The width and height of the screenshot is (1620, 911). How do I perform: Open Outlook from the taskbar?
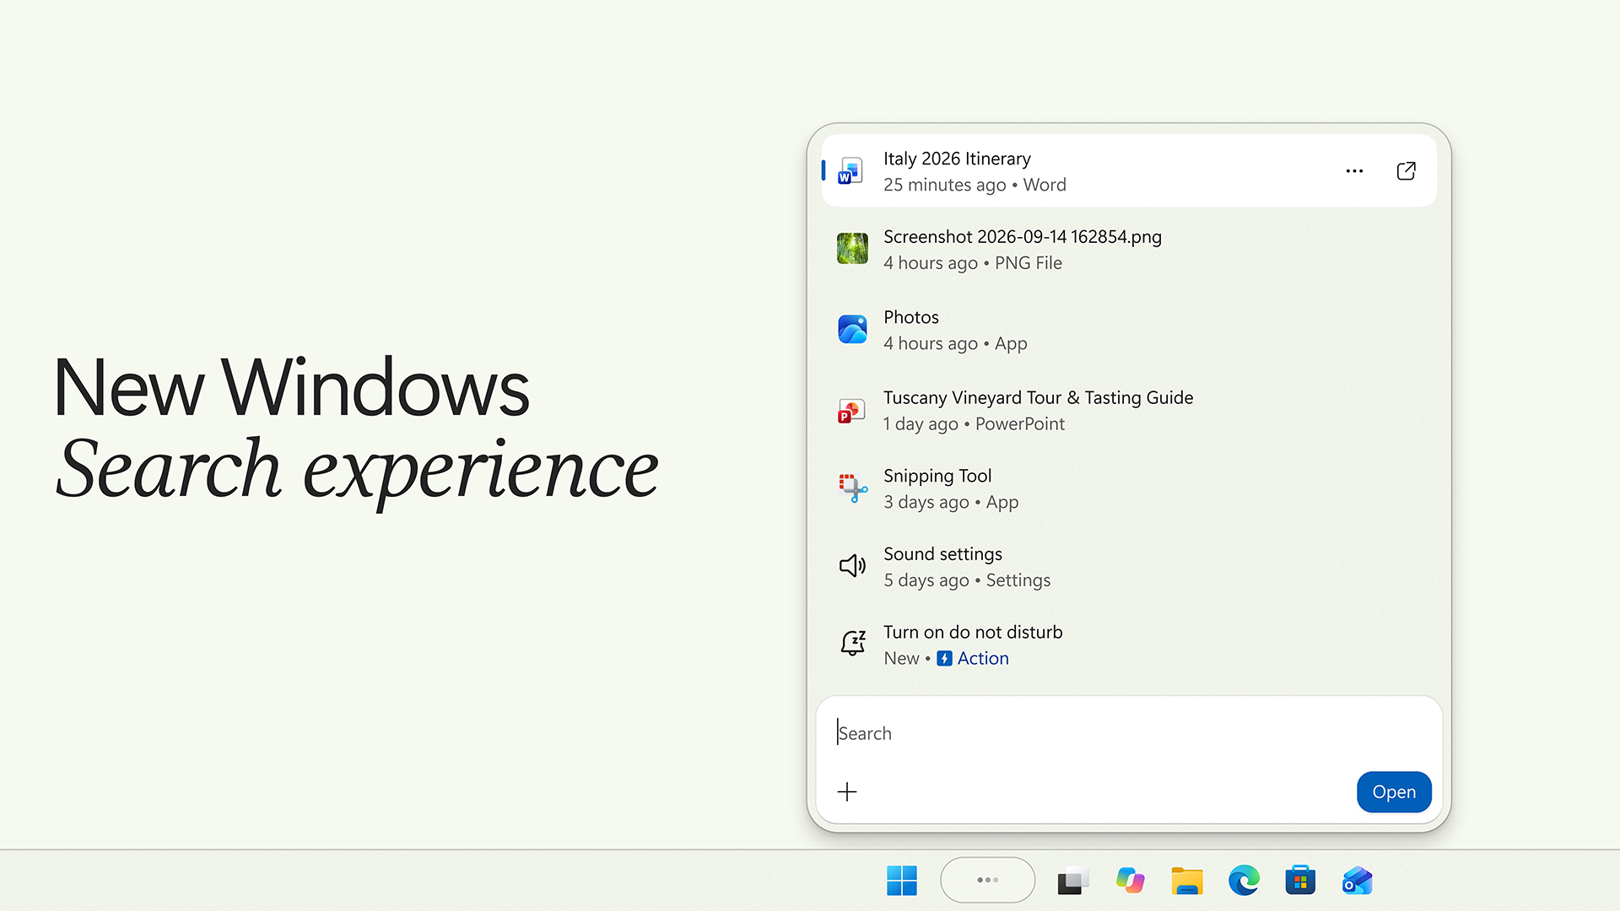(x=1357, y=881)
